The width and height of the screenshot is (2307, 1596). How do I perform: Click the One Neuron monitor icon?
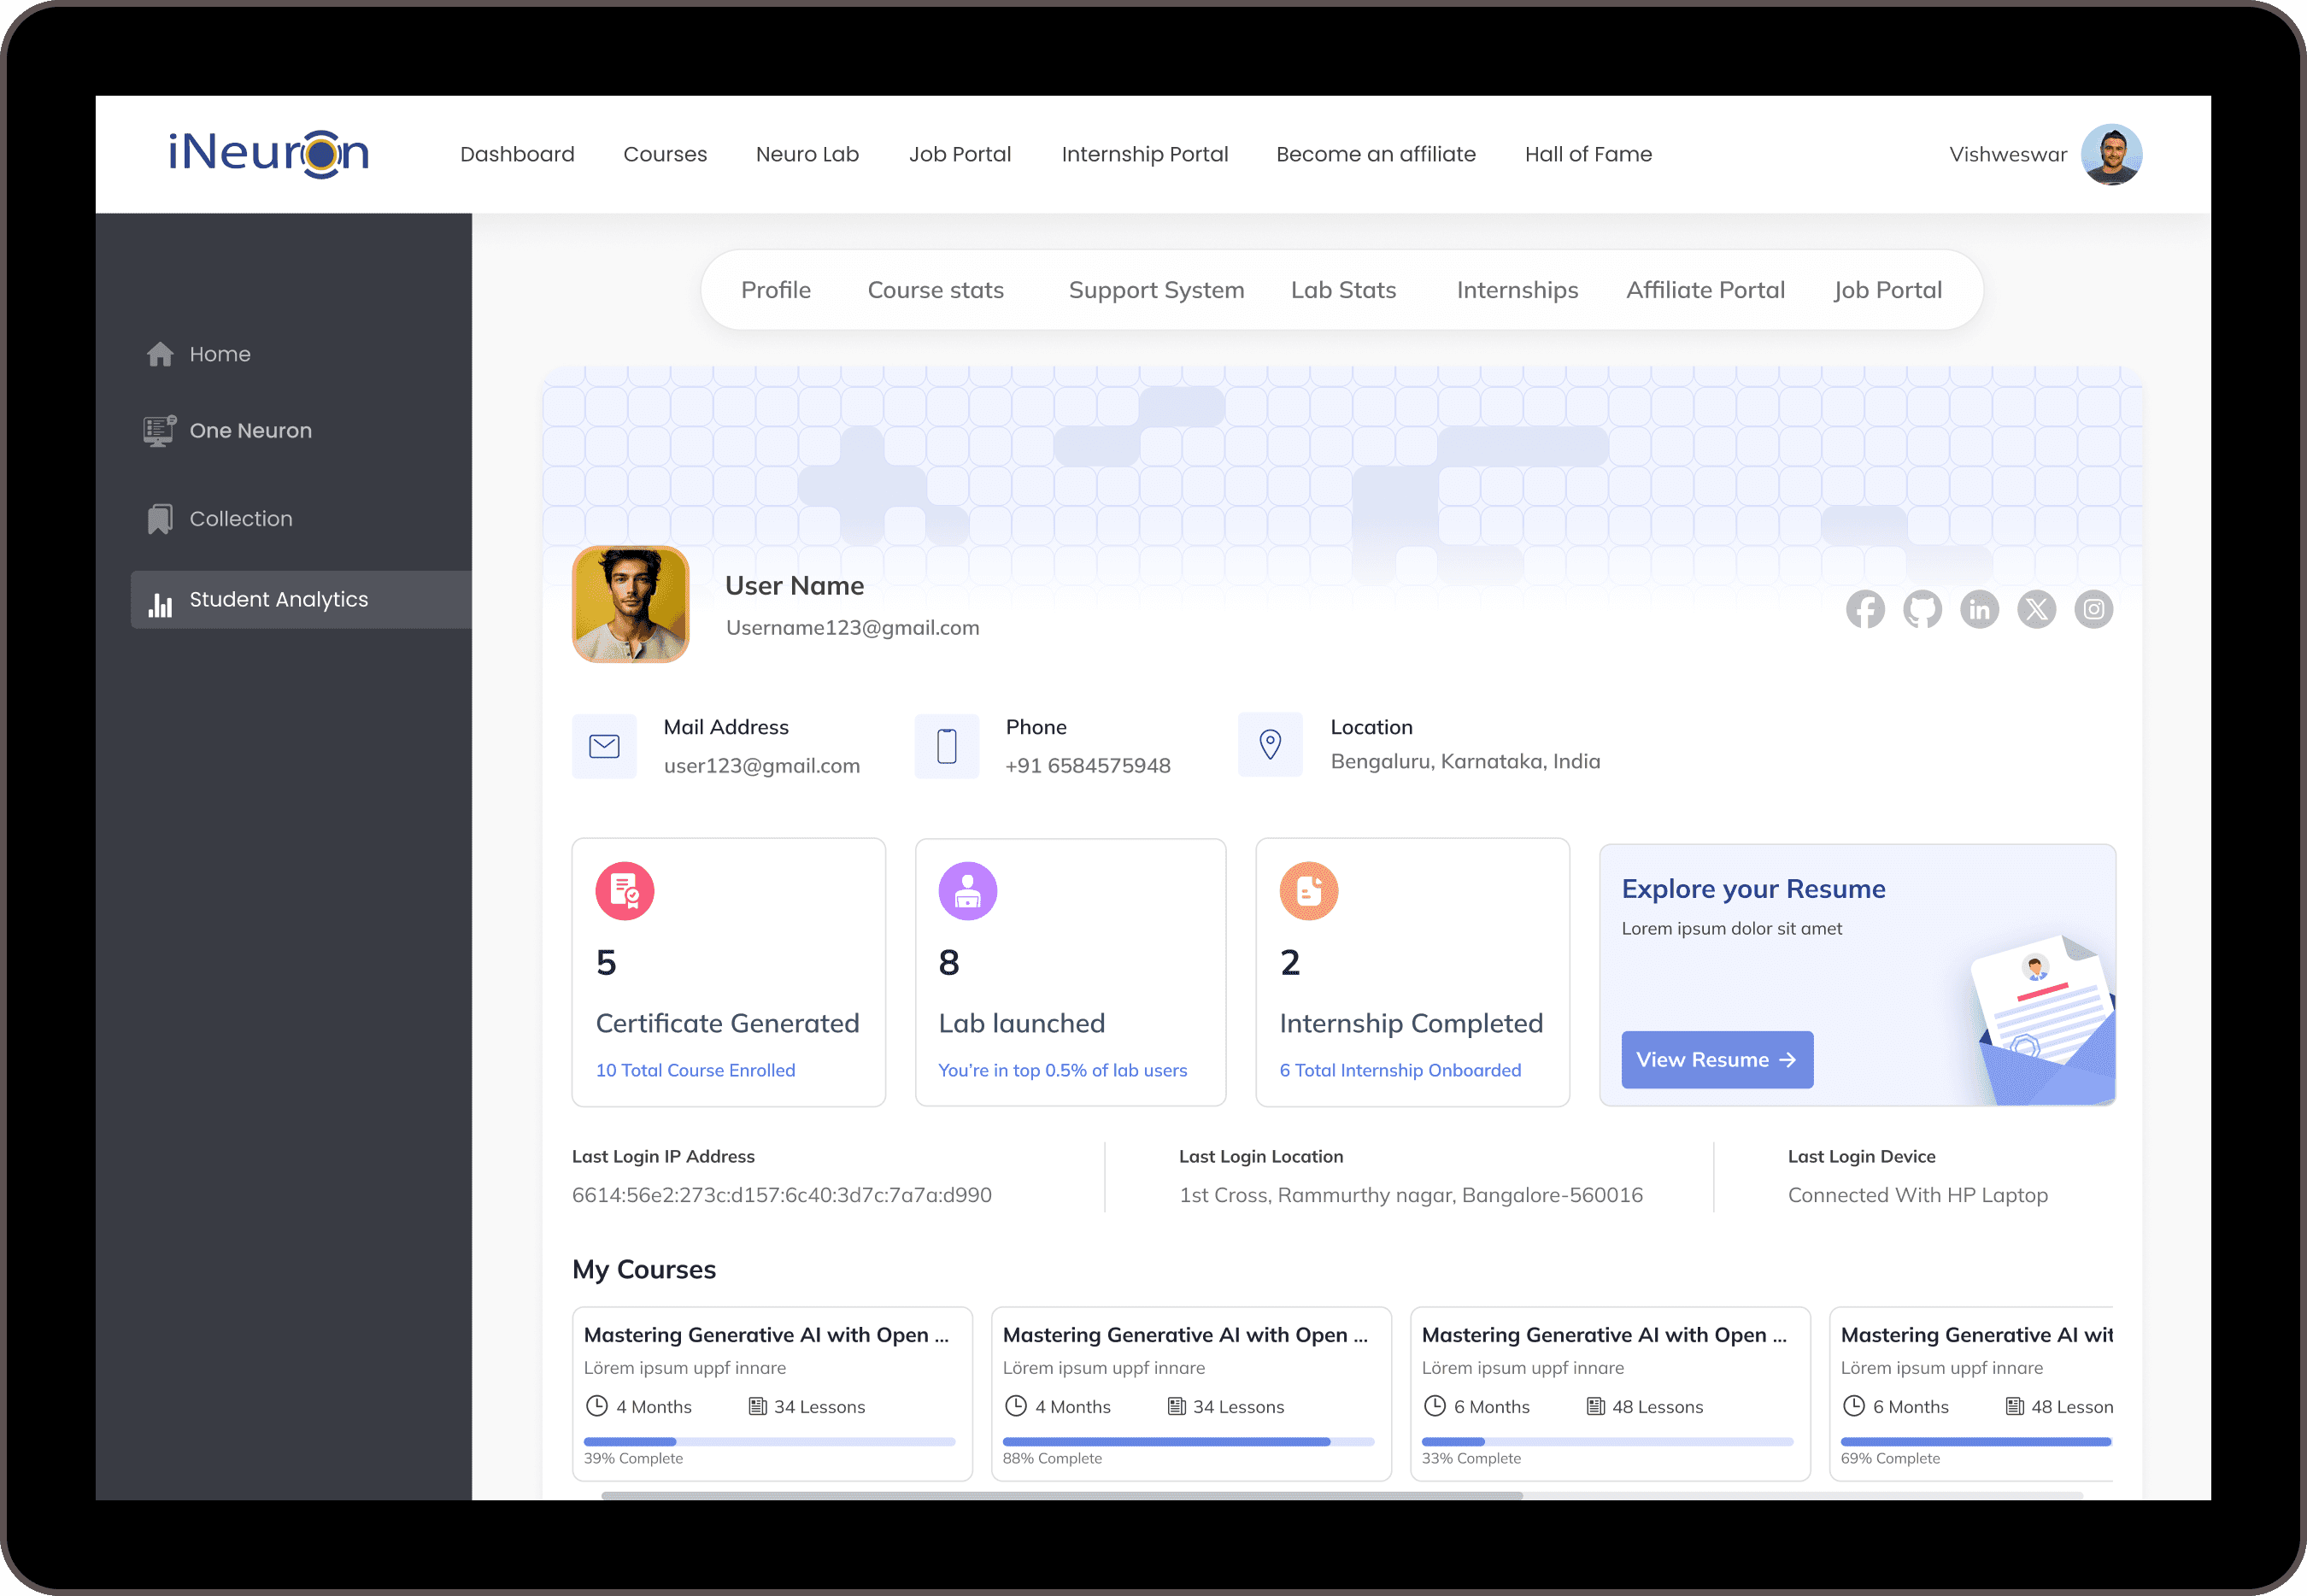160,431
